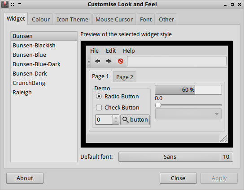Click the toolbar grip handle in the preview
Screen dimensions: 244x190
click(89, 62)
